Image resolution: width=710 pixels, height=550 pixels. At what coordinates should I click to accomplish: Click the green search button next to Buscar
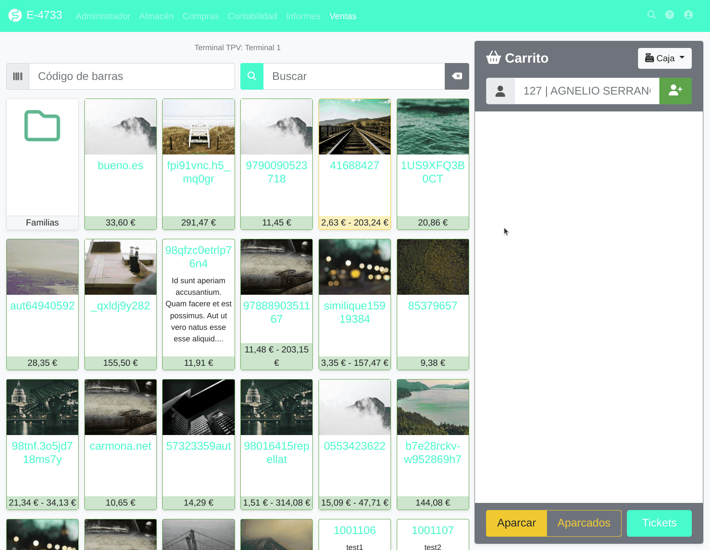point(252,76)
